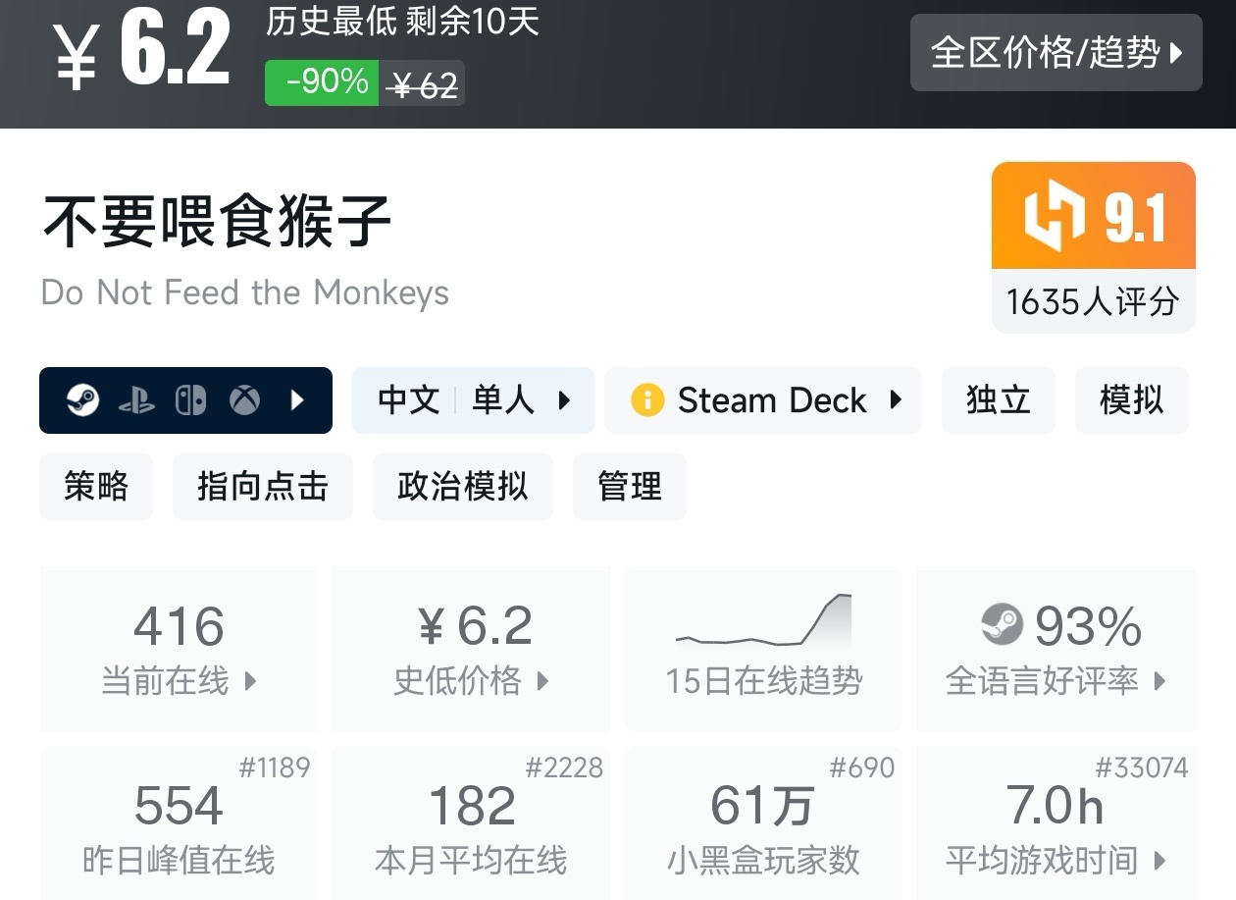View the historical low price details
The image size is (1236, 900).
pyautogui.click(x=471, y=648)
